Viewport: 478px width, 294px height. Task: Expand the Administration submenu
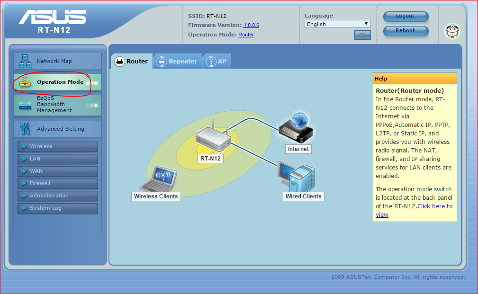point(58,196)
